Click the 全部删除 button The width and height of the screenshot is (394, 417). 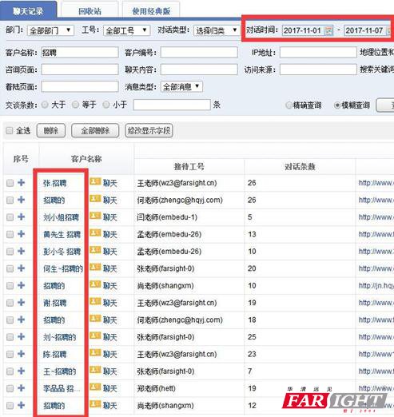pyautogui.click(x=95, y=131)
